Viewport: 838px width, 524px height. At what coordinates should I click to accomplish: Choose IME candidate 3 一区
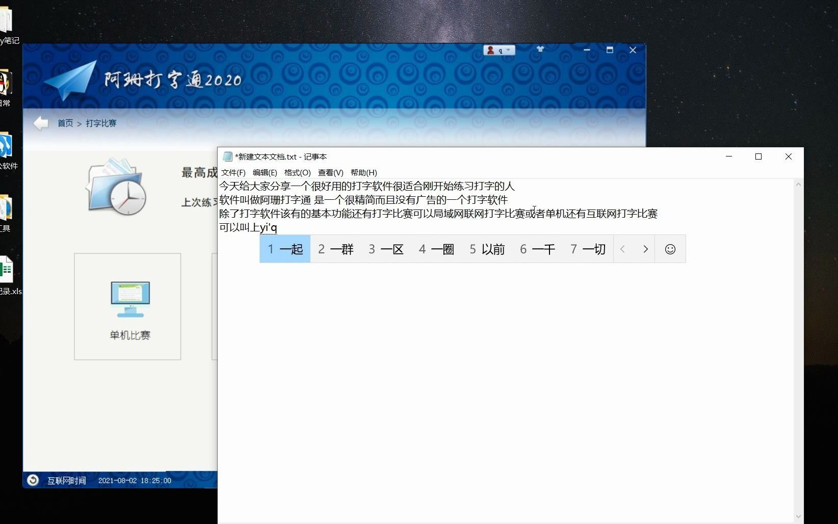(x=386, y=249)
